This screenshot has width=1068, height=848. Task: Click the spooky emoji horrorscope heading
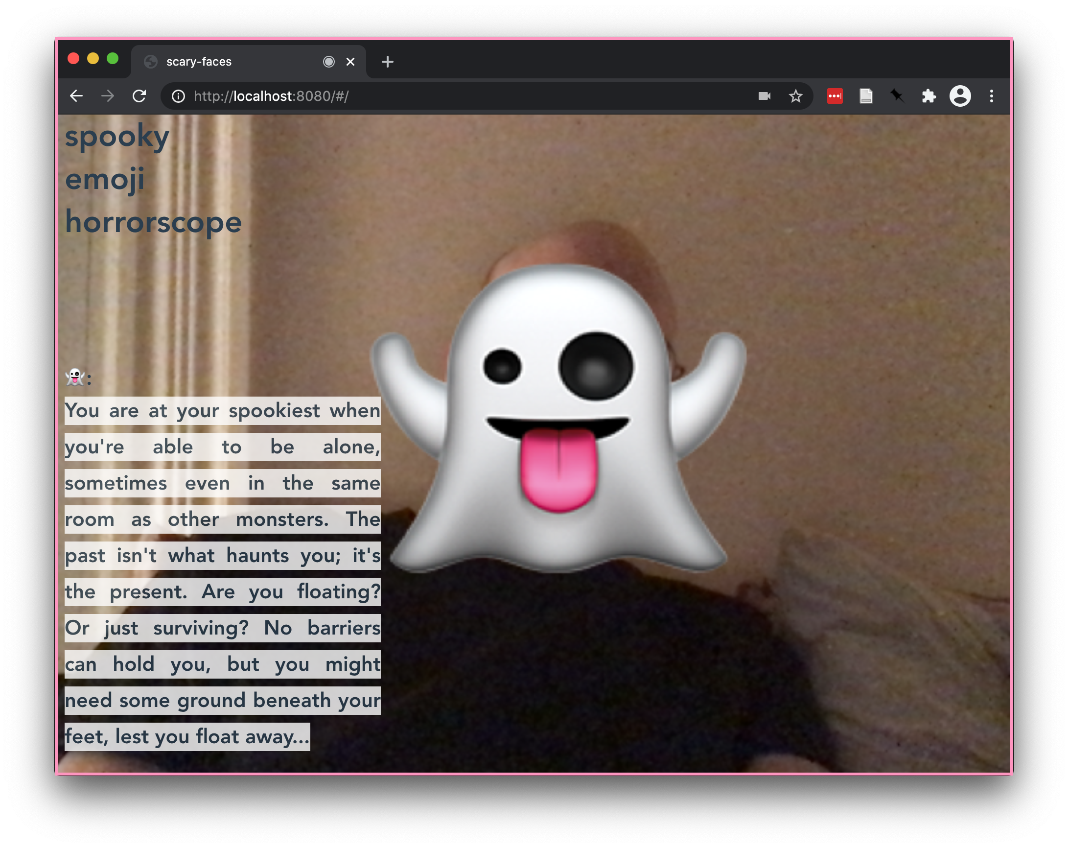153,178
